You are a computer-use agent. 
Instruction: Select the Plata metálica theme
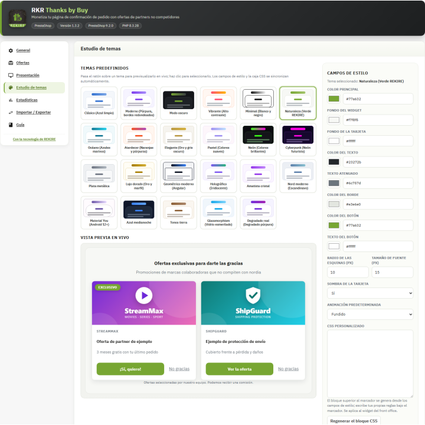pos(99,176)
